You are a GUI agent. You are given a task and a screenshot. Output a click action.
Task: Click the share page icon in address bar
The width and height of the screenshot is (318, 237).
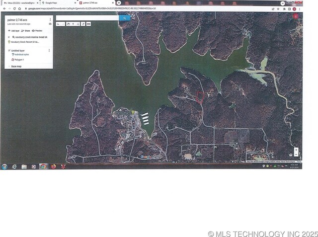point(273,9)
